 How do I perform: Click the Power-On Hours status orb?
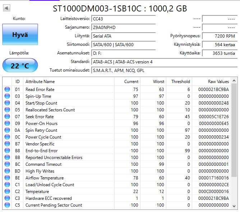7,124
